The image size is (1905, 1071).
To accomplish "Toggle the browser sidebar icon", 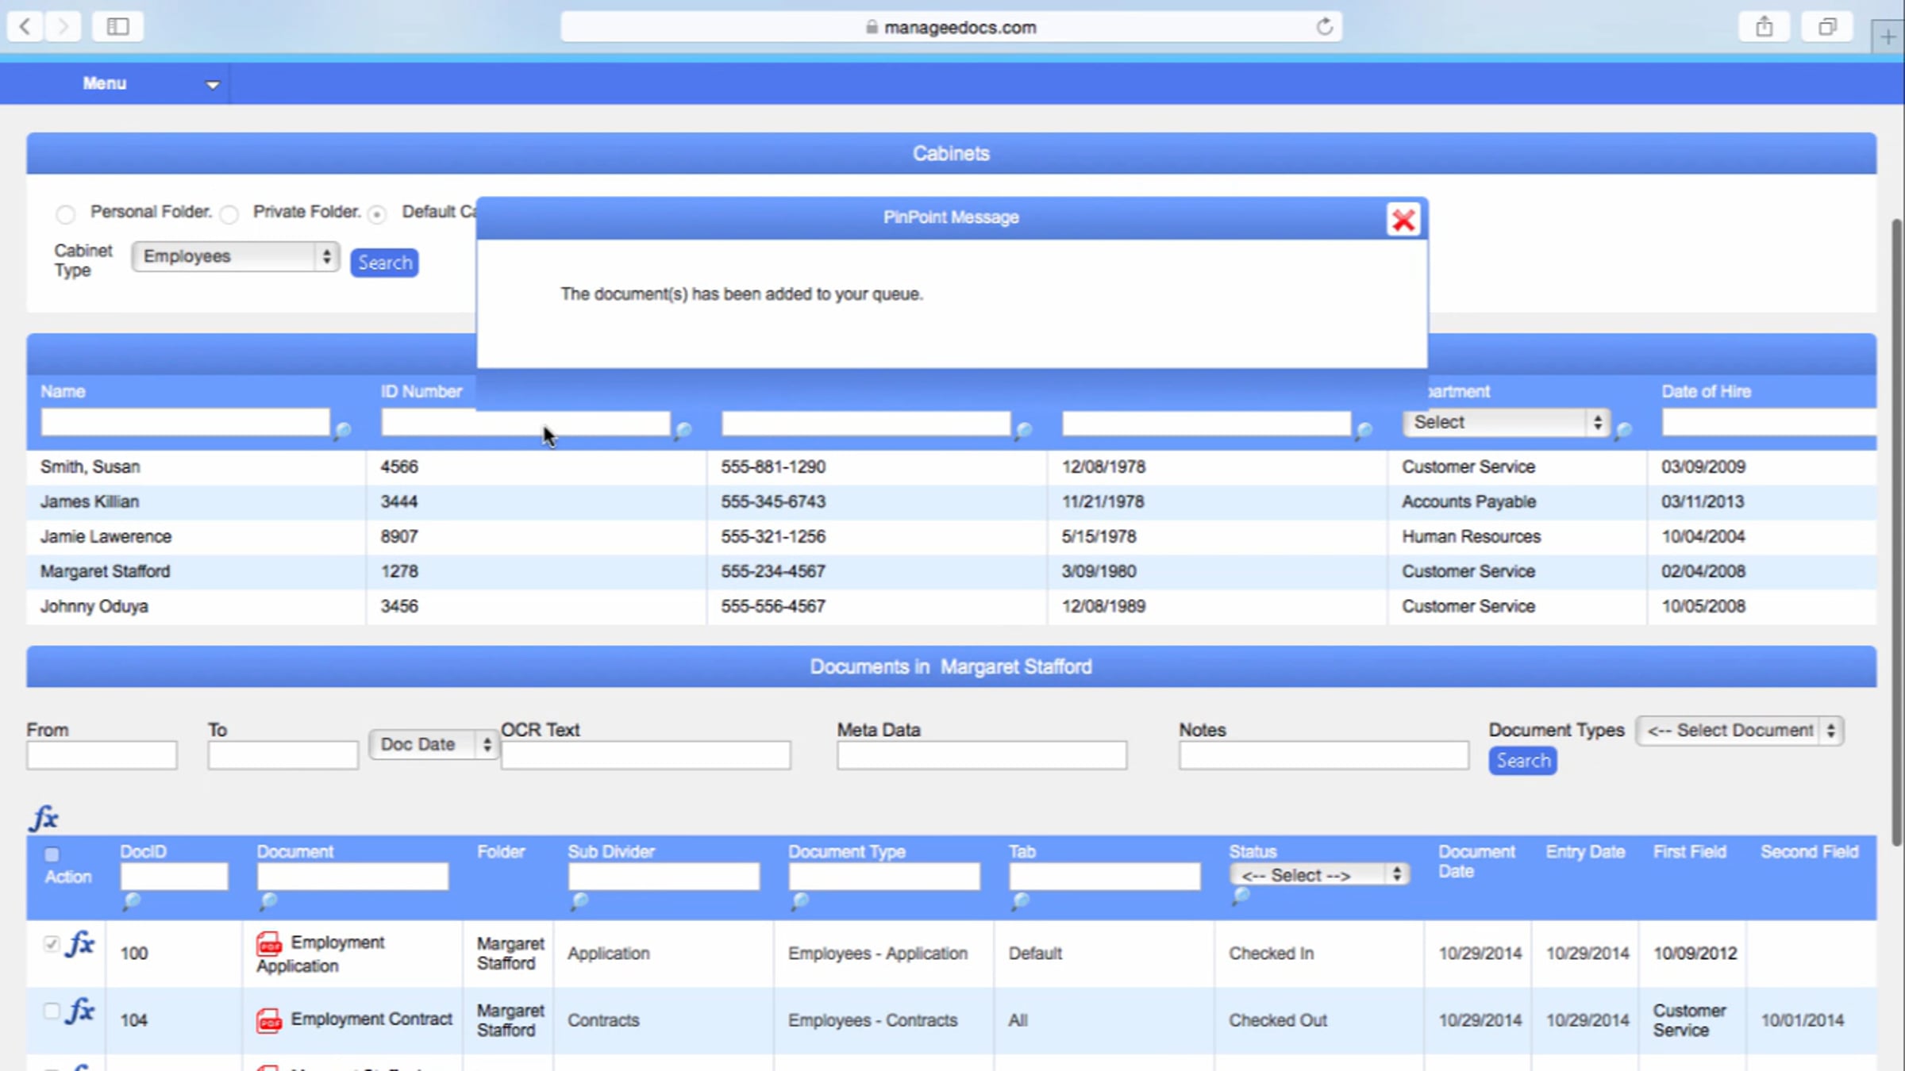I will tap(117, 26).
